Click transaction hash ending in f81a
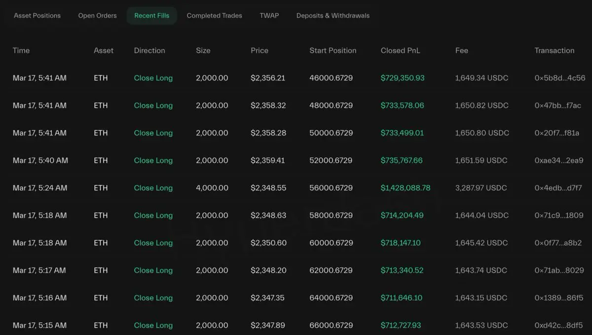The image size is (592, 335). click(556, 133)
